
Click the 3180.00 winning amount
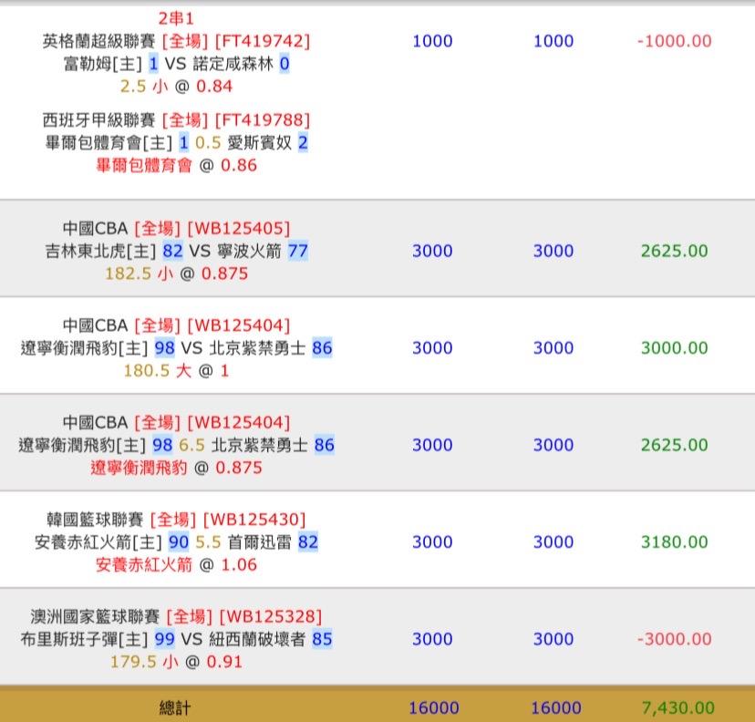point(674,542)
